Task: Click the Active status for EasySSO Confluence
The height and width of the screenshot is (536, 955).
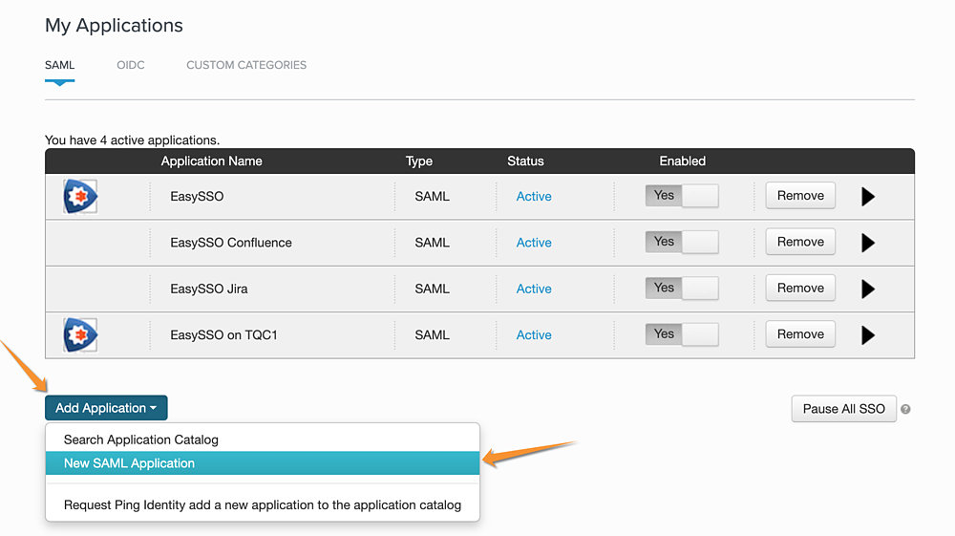Action: 534,243
